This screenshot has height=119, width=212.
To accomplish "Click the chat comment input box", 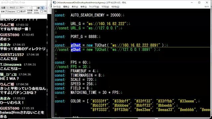I will 24,16.
